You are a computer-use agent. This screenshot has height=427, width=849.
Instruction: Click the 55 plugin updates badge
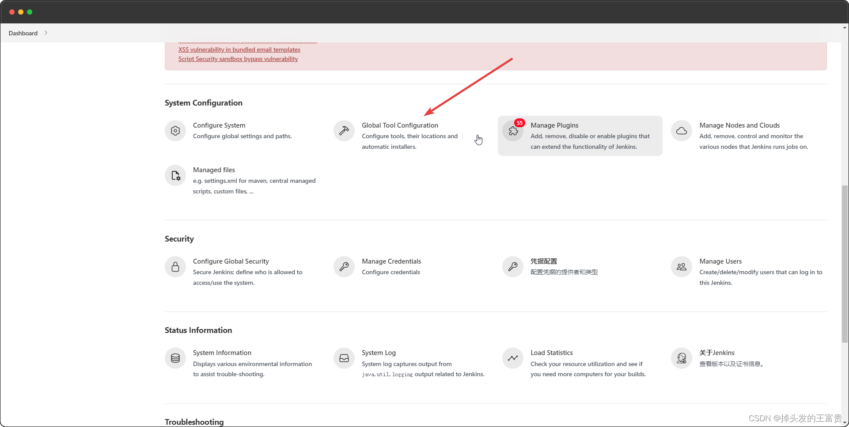[519, 123]
